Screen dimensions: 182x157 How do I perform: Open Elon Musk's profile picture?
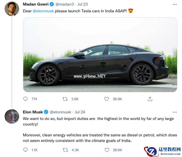tap(12, 116)
